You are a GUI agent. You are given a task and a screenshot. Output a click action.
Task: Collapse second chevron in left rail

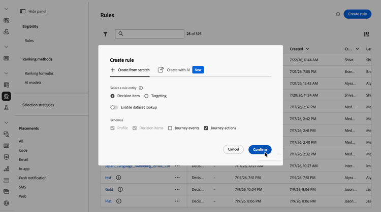point(6,47)
